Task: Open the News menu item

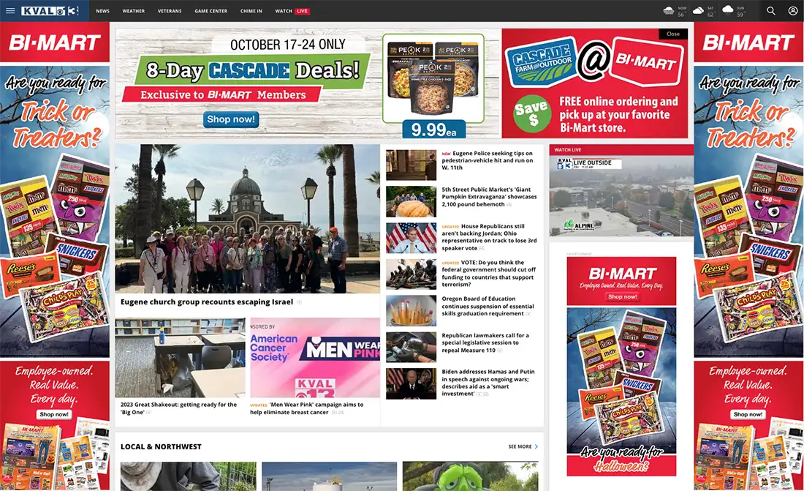Action: pyautogui.click(x=102, y=11)
